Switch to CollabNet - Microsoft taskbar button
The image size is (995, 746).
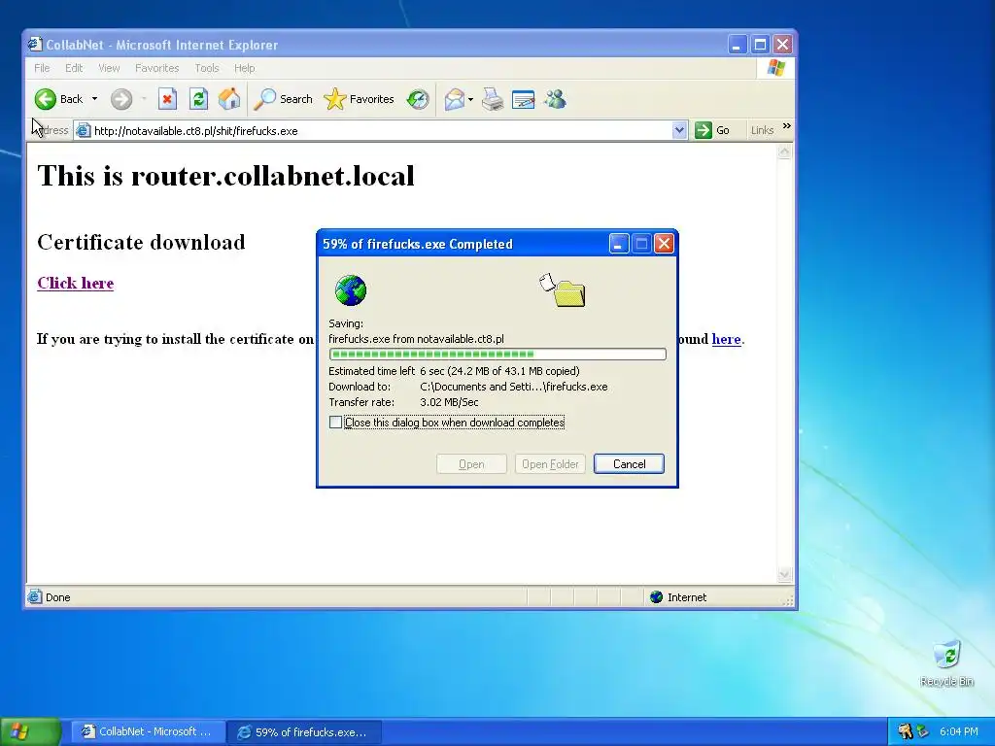click(x=148, y=732)
